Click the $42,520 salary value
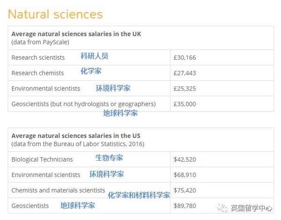This screenshot has width=281, height=220. point(185,159)
